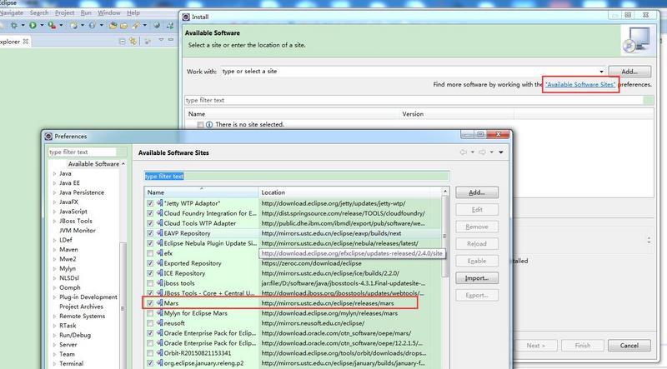Enable the efx site checkbox
The height and width of the screenshot is (369, 667).
[x=150, y=253]
